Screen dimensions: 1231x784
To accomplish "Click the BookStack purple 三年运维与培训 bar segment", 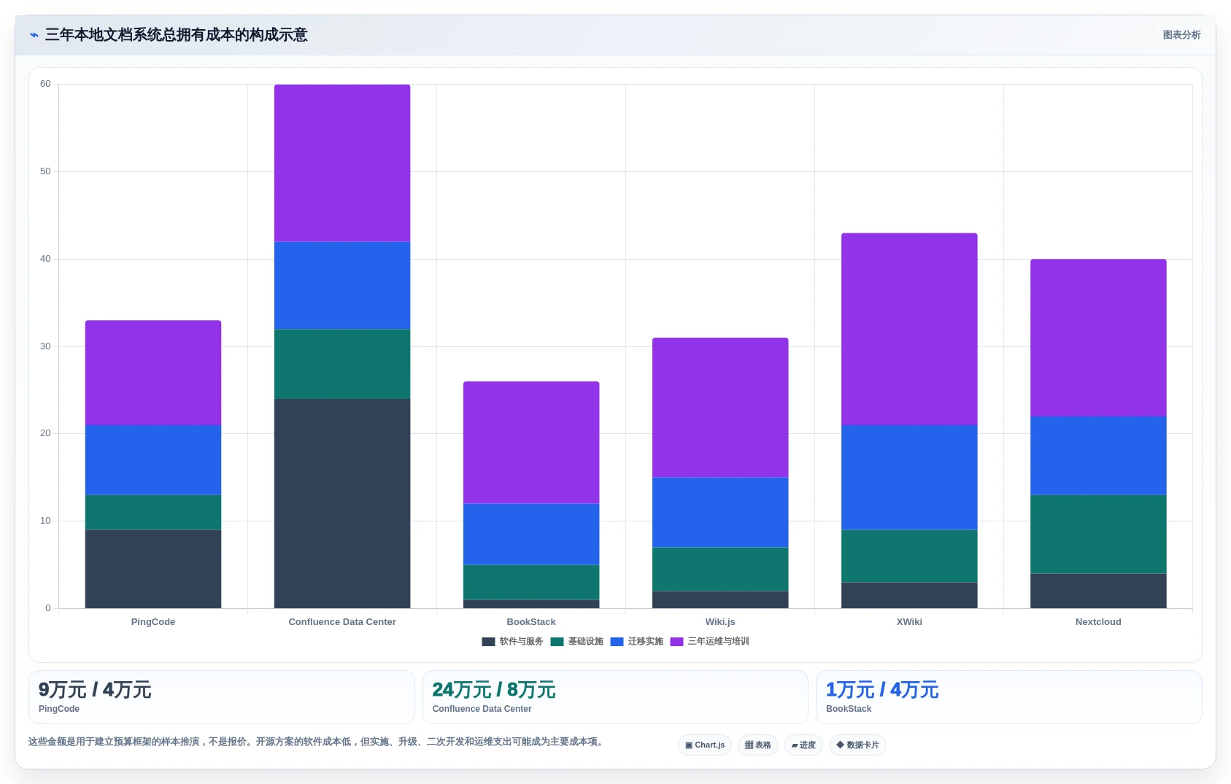I will [x=531, y=443].
